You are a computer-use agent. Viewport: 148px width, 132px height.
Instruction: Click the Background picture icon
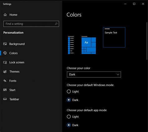tap(5, 44)
